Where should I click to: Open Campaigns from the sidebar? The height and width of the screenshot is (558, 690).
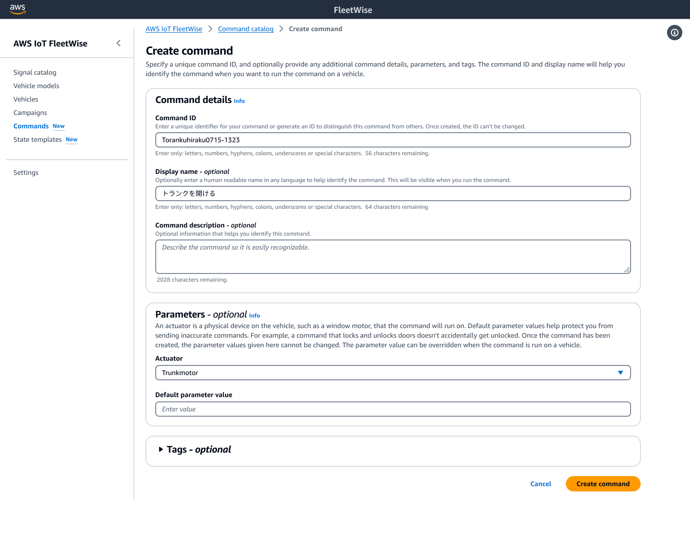click(30, 113)
